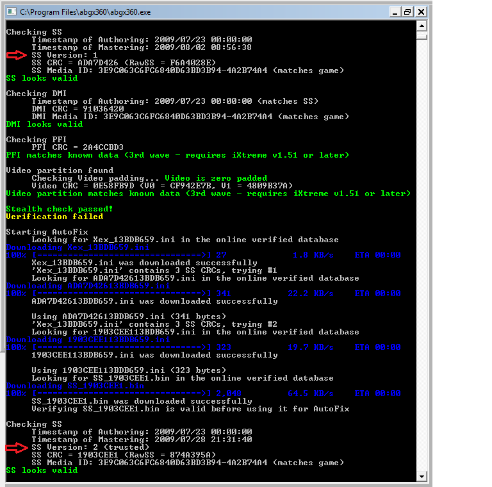Click 'Downloading 1903CEE113BDB659.ini' line
This screenshot has height=487, width=492.
click(88, 340)
